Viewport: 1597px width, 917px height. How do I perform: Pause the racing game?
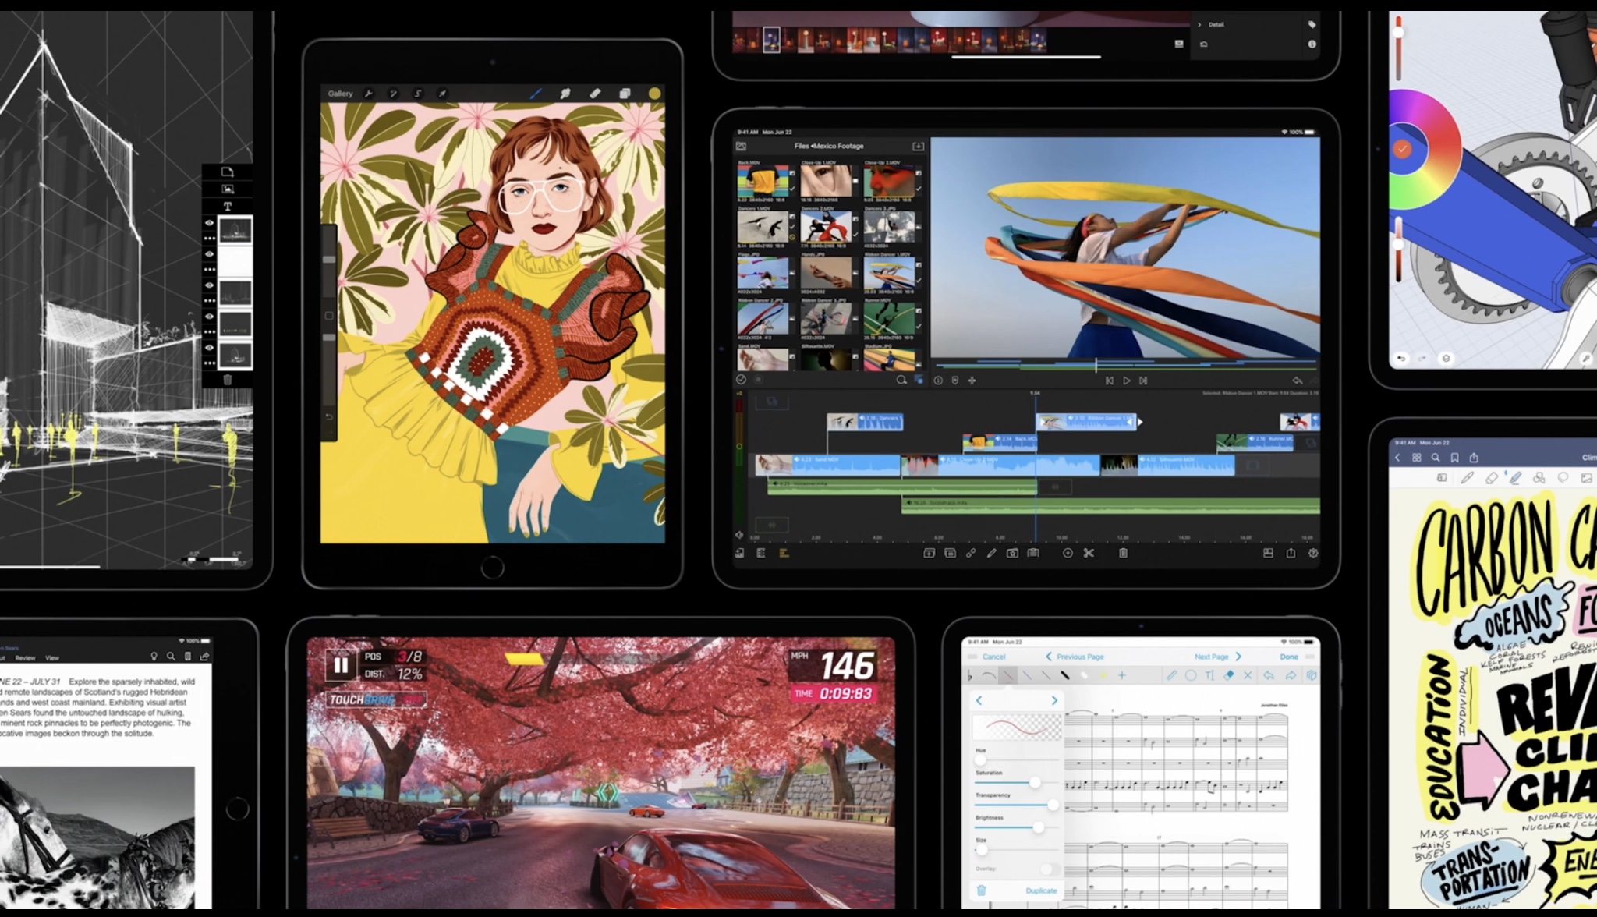coord(341,665)
